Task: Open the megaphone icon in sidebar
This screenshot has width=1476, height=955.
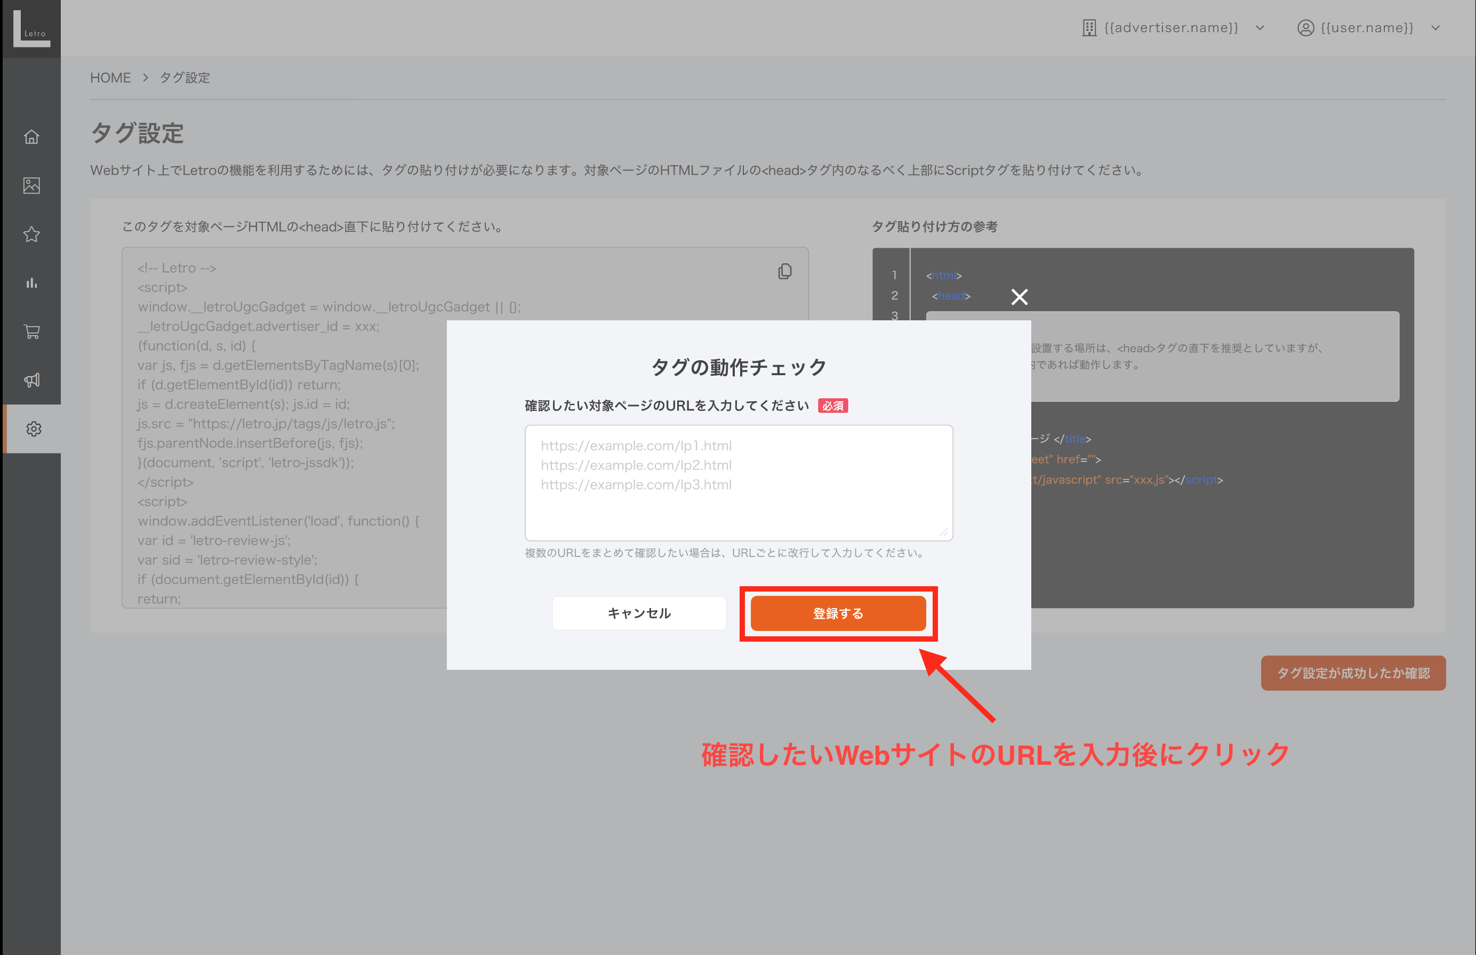Action: pos(31,380)
